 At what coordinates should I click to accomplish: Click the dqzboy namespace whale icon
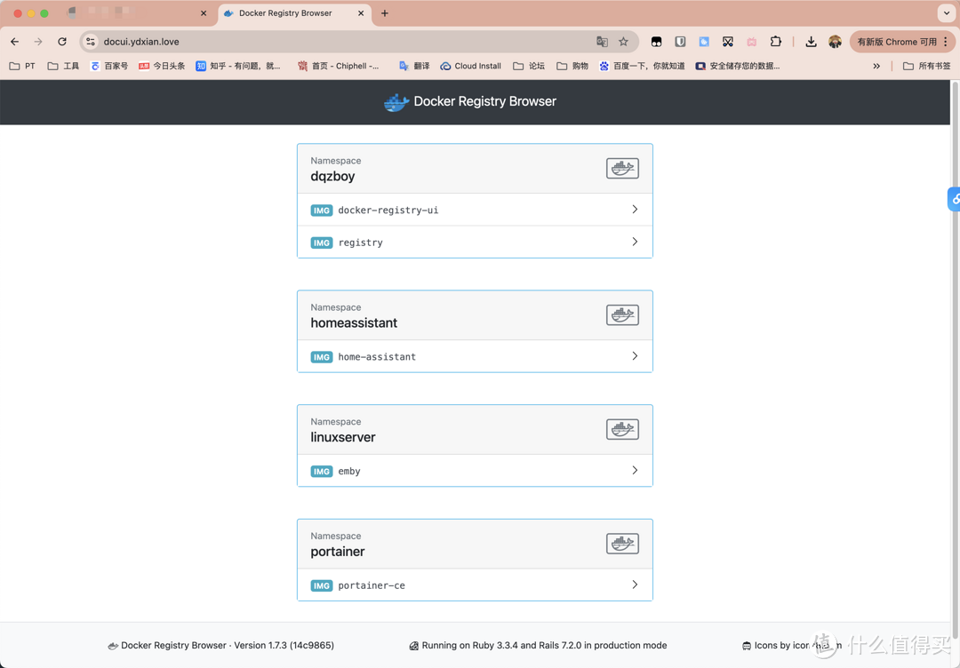(622, 168)
